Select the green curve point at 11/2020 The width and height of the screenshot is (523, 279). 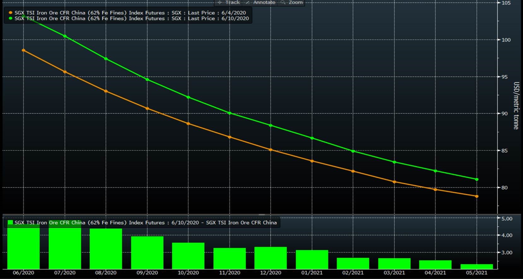pos(230,113)
